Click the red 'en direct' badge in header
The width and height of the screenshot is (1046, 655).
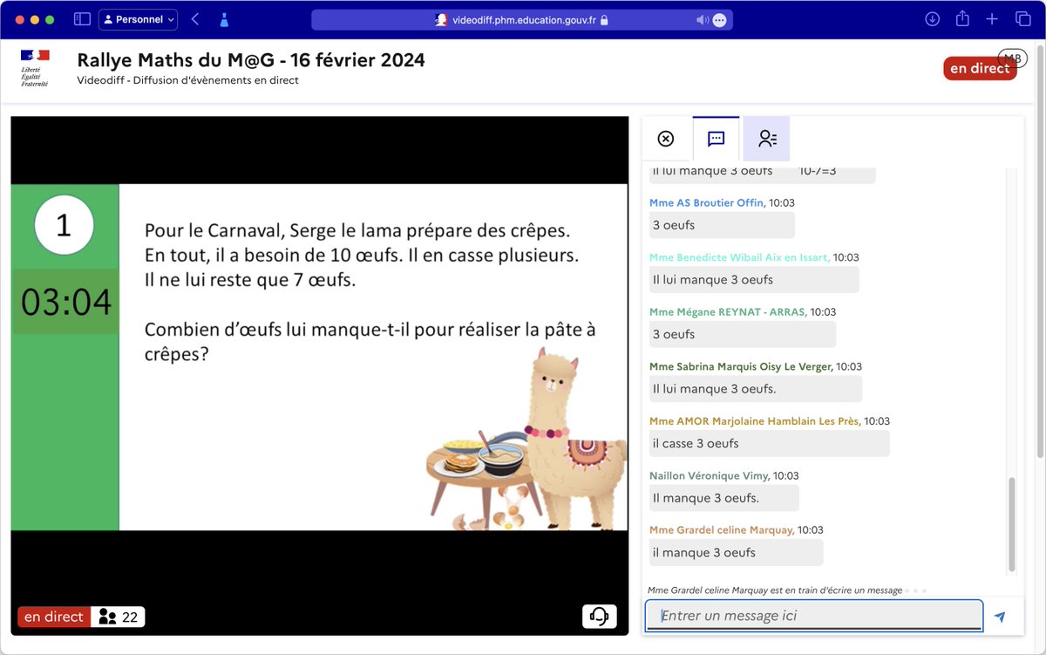click(x=980, y=69)
